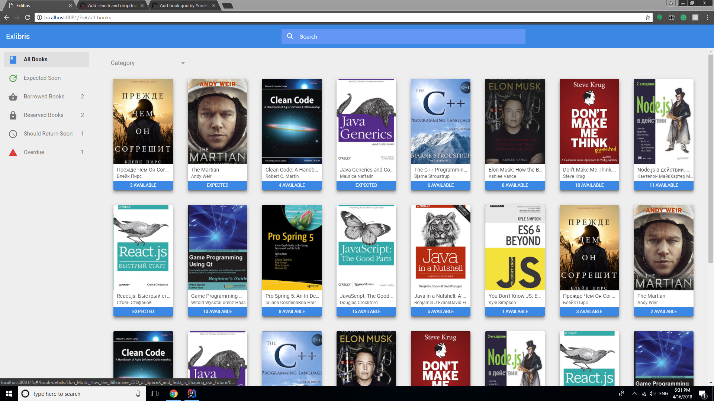Click the browser forward arrow
The height and width of the screenshot is (401, 714).
(17, 17)
